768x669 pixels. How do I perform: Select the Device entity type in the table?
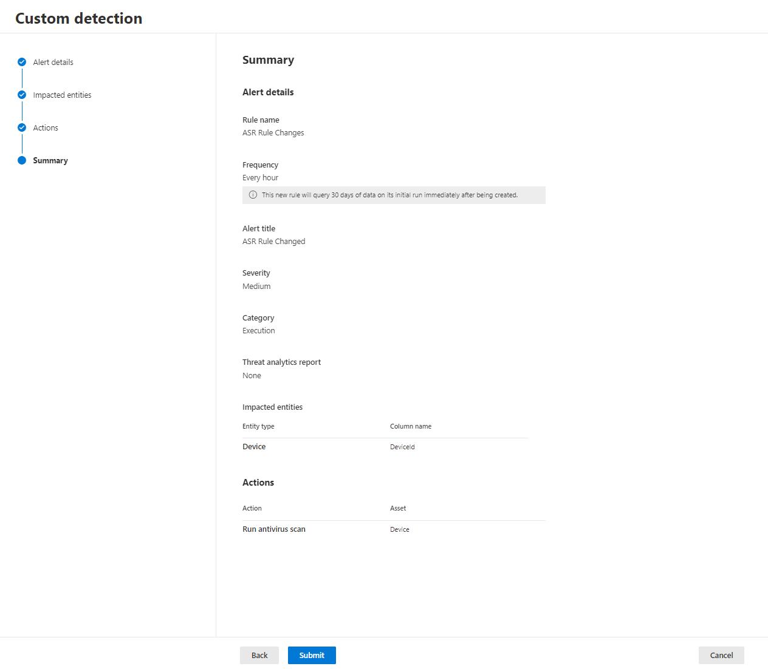(253, 446)
